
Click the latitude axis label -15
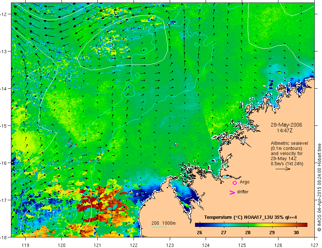click(4, 125)
